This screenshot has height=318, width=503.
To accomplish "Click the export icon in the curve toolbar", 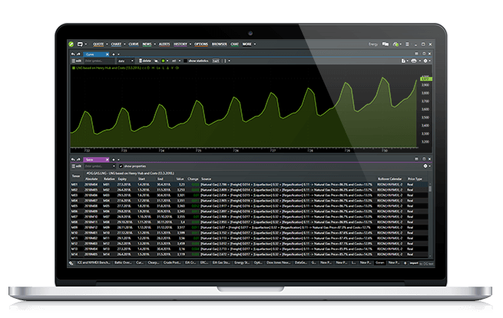I will click(403, 61).
